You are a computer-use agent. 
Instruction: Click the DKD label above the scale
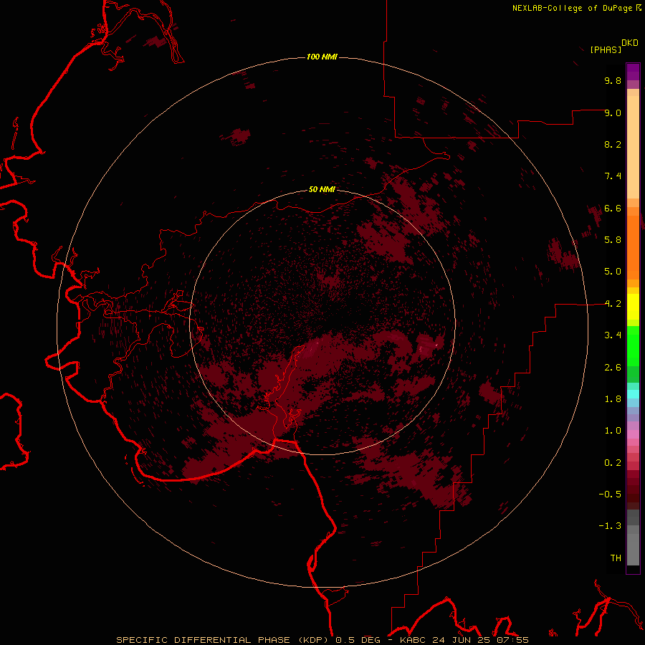629,43
